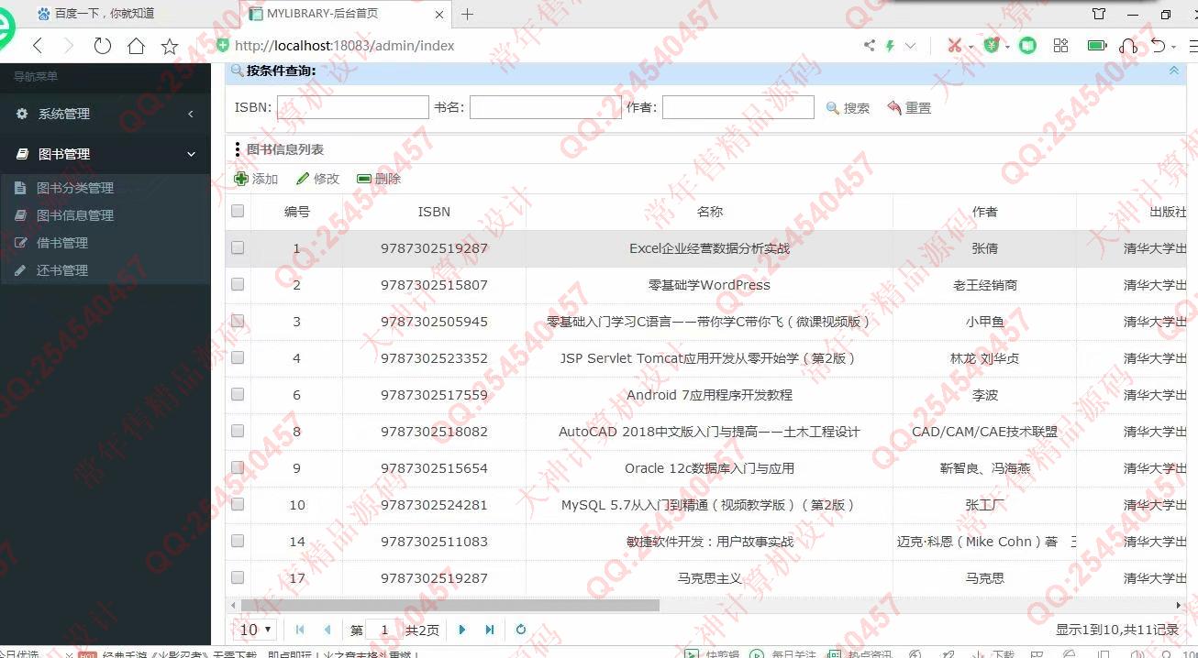Open 还书管理 in sidebar
Image resolution: width=1198 pixels, height=658 pixels.
coord(62,270)
